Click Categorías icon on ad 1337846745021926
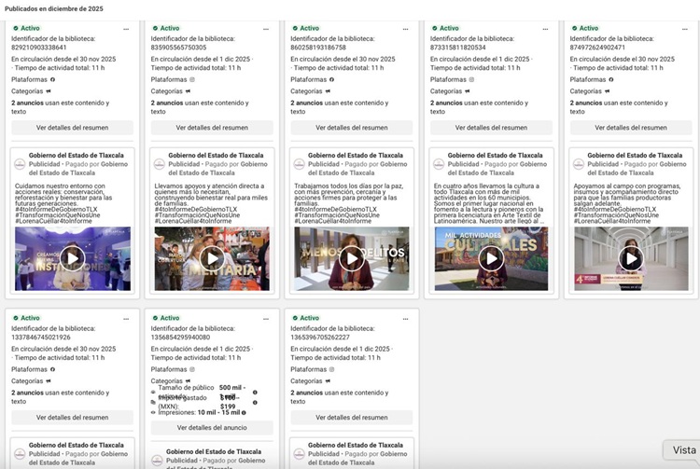 [49, 381]
